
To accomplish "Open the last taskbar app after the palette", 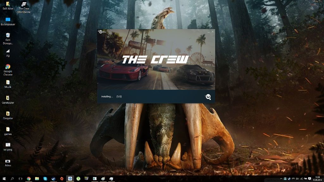I will (x=111, y=179).
